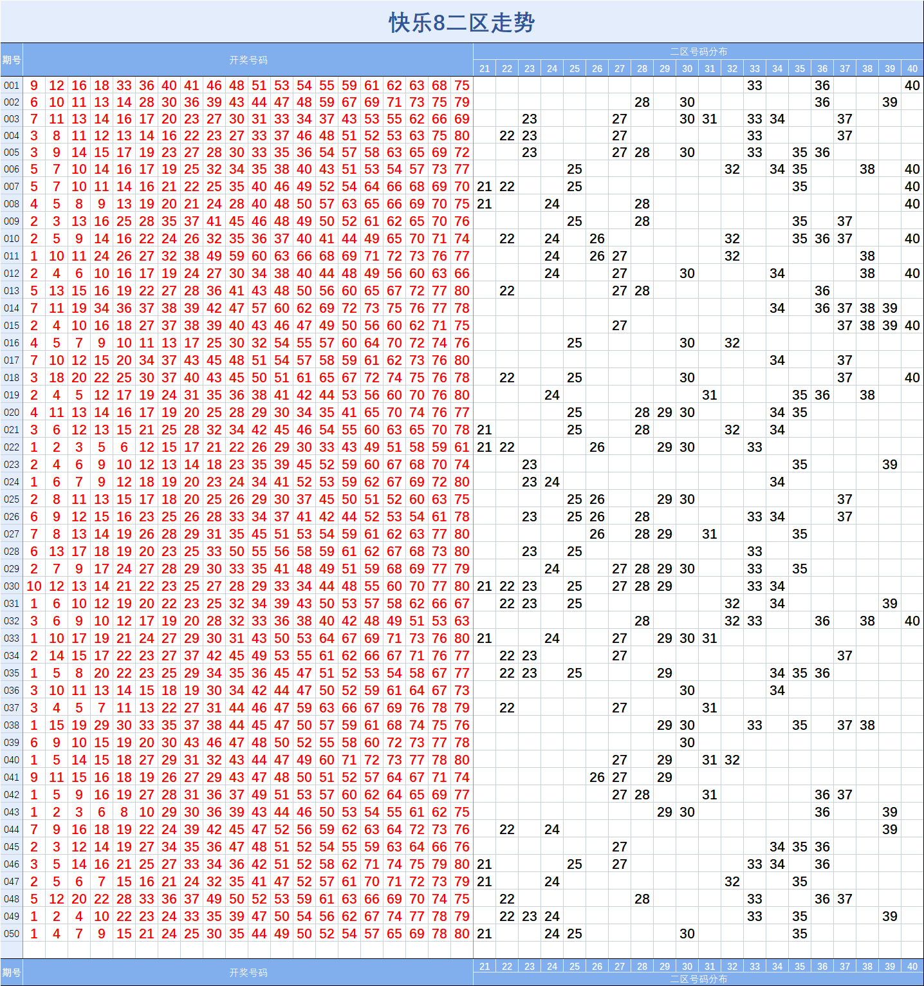The image size is (924, 986).
Task: Click black distribution number 38 in row 011
Action: 867,256
